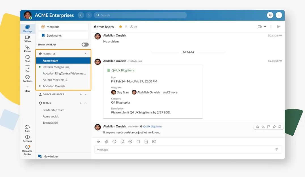Open the video call dropdown arrow
This screenshot has height=177, width=305.
(x=265, y=27)
